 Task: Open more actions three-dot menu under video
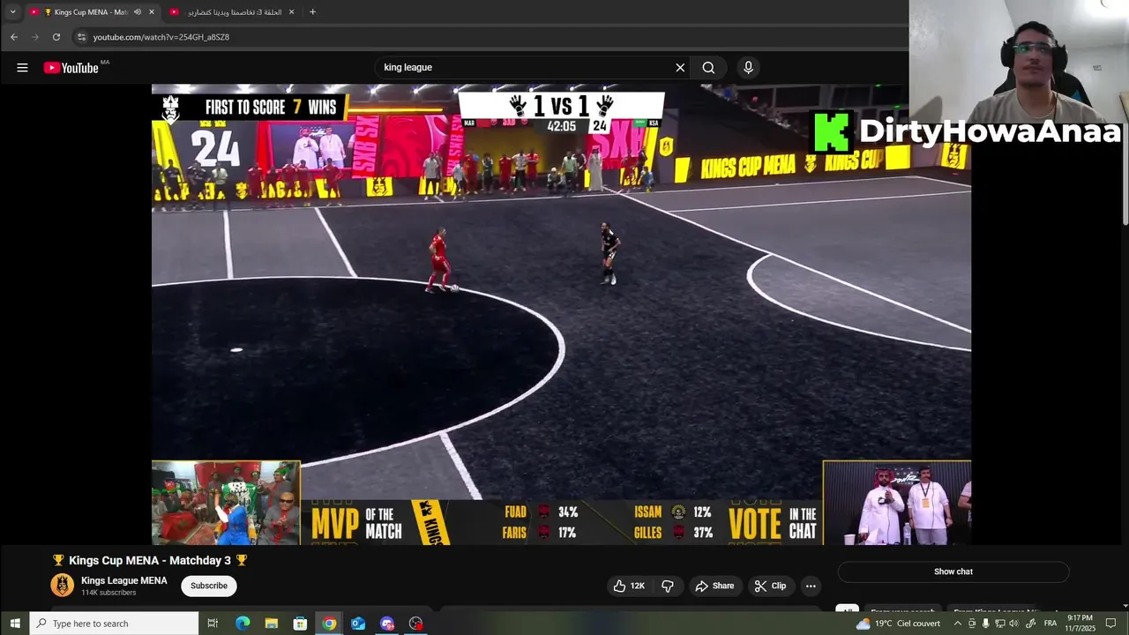(811, 586)
